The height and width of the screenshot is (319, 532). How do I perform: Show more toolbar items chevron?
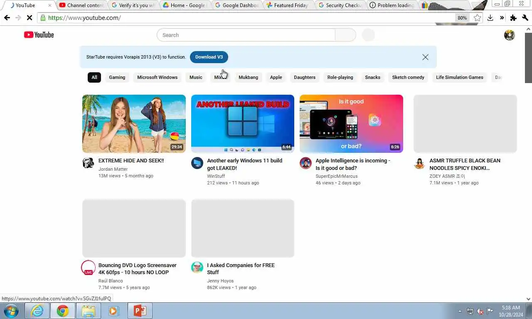coord(502,18)
